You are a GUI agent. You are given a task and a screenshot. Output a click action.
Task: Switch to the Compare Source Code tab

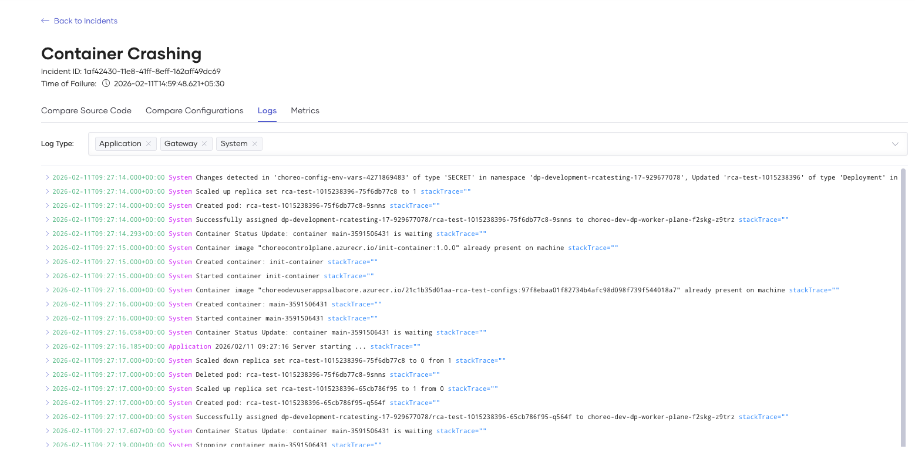pyautogui.click(x=86, y=110)
